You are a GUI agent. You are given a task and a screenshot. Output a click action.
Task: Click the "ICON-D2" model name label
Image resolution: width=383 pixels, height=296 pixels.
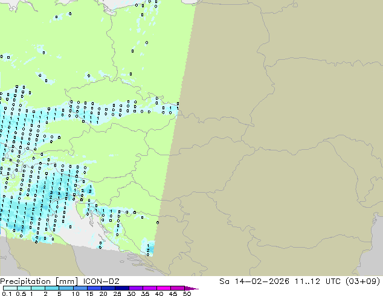click(101, 282)
